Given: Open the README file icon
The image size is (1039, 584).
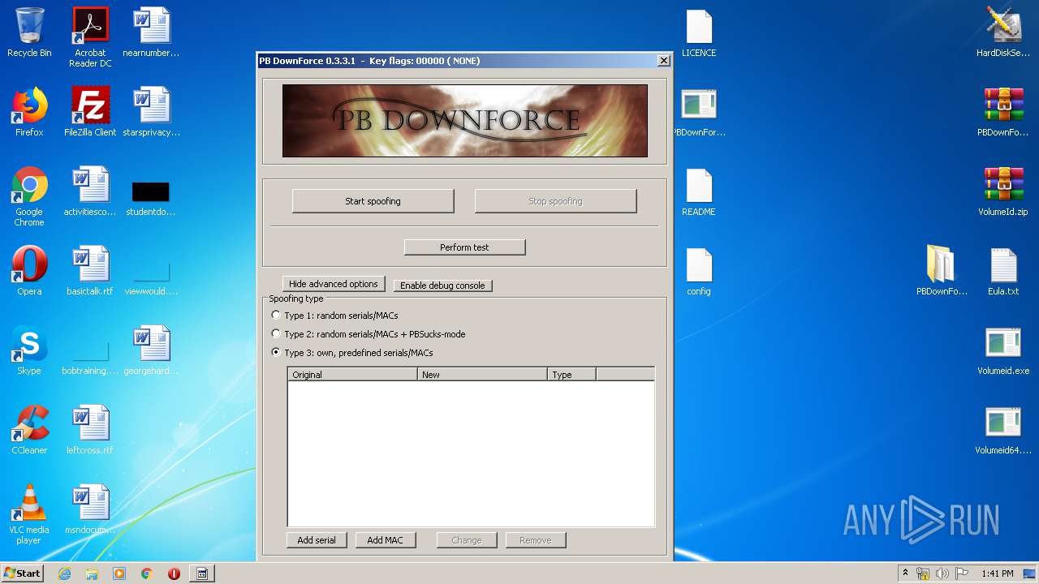Looking at the screenshot, I should point(699,191).
